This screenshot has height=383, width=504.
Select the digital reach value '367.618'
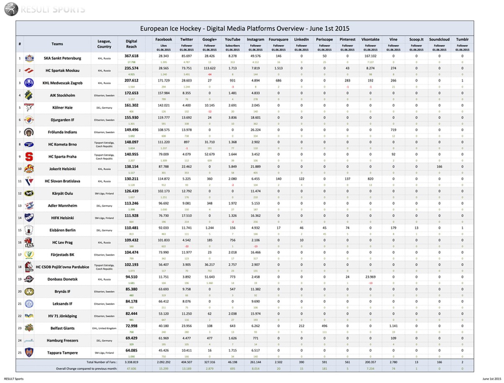click(x=132, y=56)
